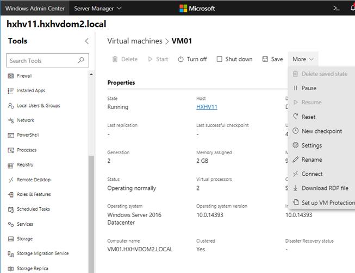This screenshot has width=355, height=273.
Task: Click the notifications bell icon
Action: 353,8
